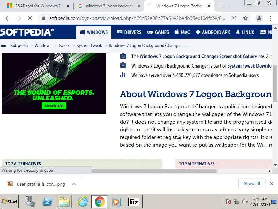Select the Windows 7 Logon Background tab
The height and width of the screenshot is (209, 278).
pos(179,6)
